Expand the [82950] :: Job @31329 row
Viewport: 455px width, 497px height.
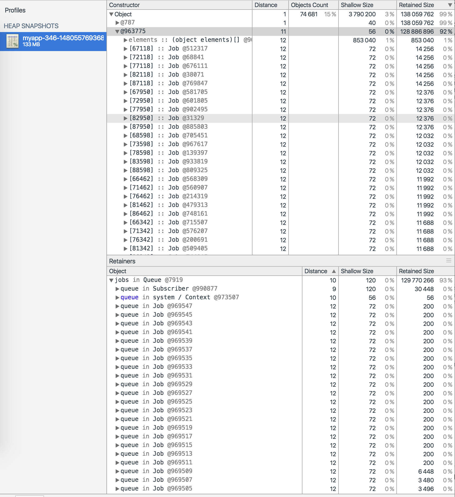125,118
